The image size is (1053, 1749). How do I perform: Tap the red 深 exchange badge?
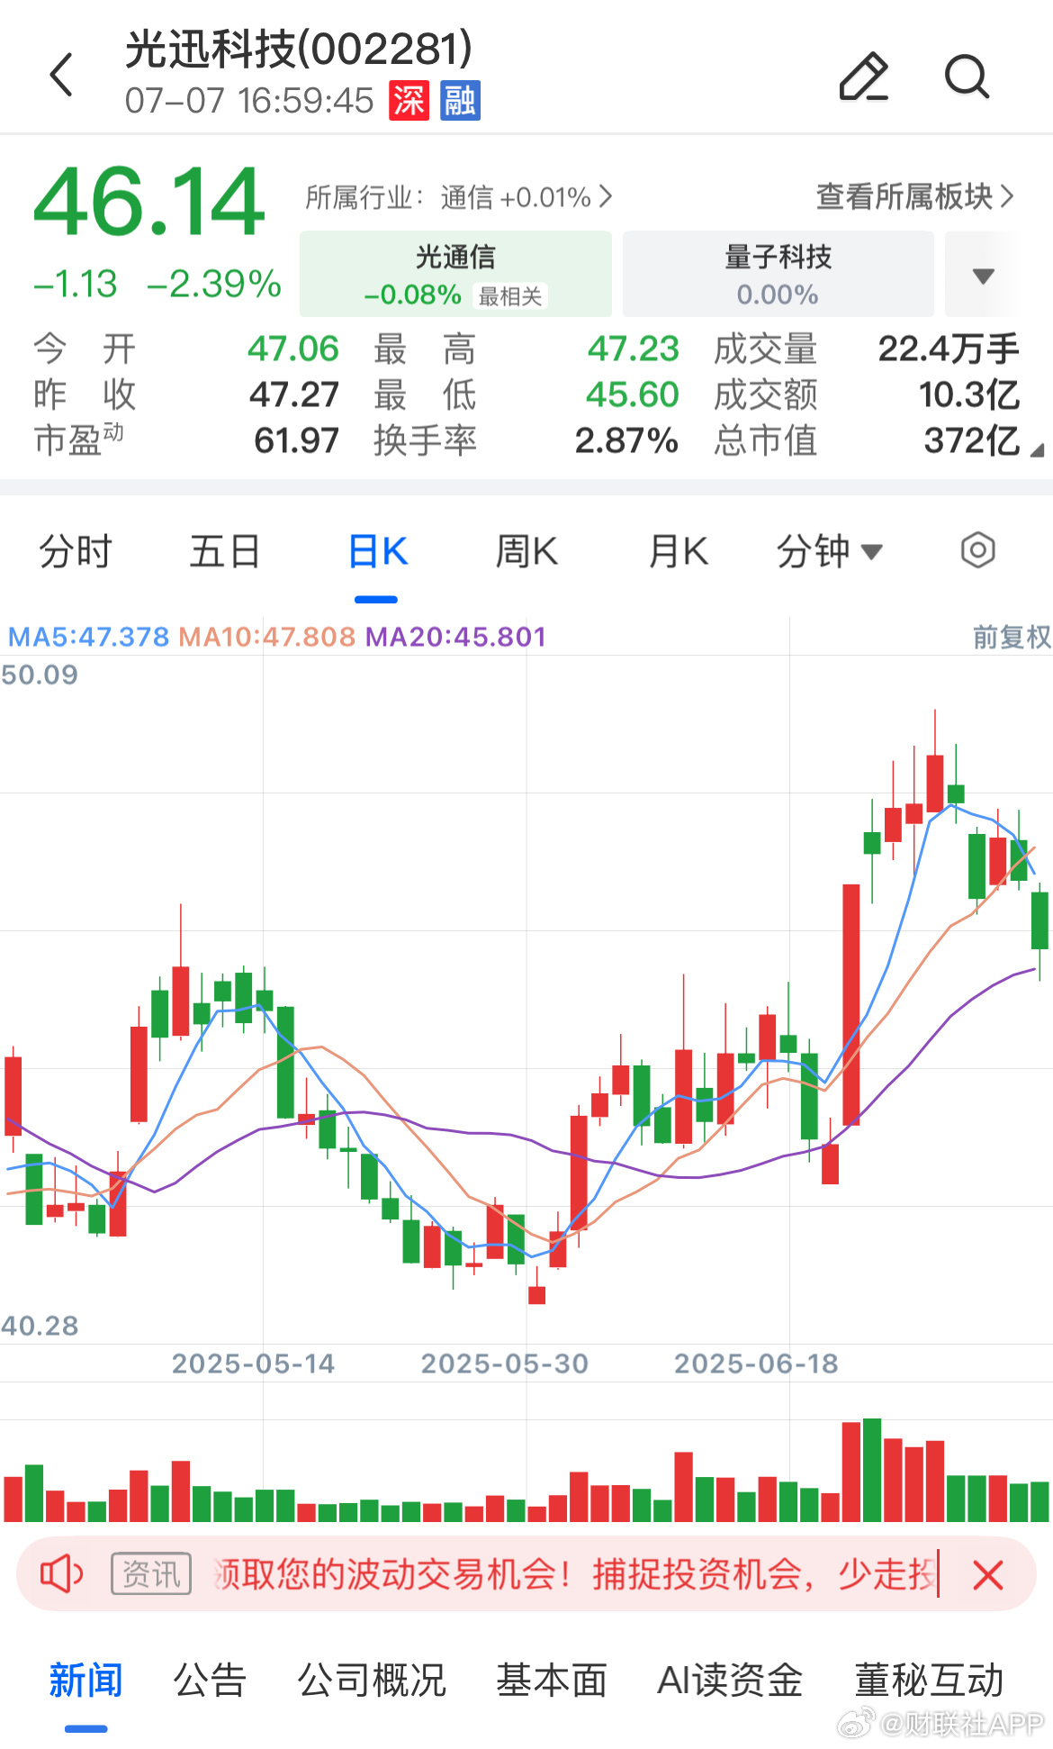tap(409, 100)
